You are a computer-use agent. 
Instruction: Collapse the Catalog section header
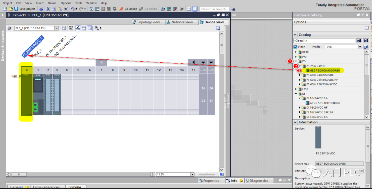pos(295,35)
